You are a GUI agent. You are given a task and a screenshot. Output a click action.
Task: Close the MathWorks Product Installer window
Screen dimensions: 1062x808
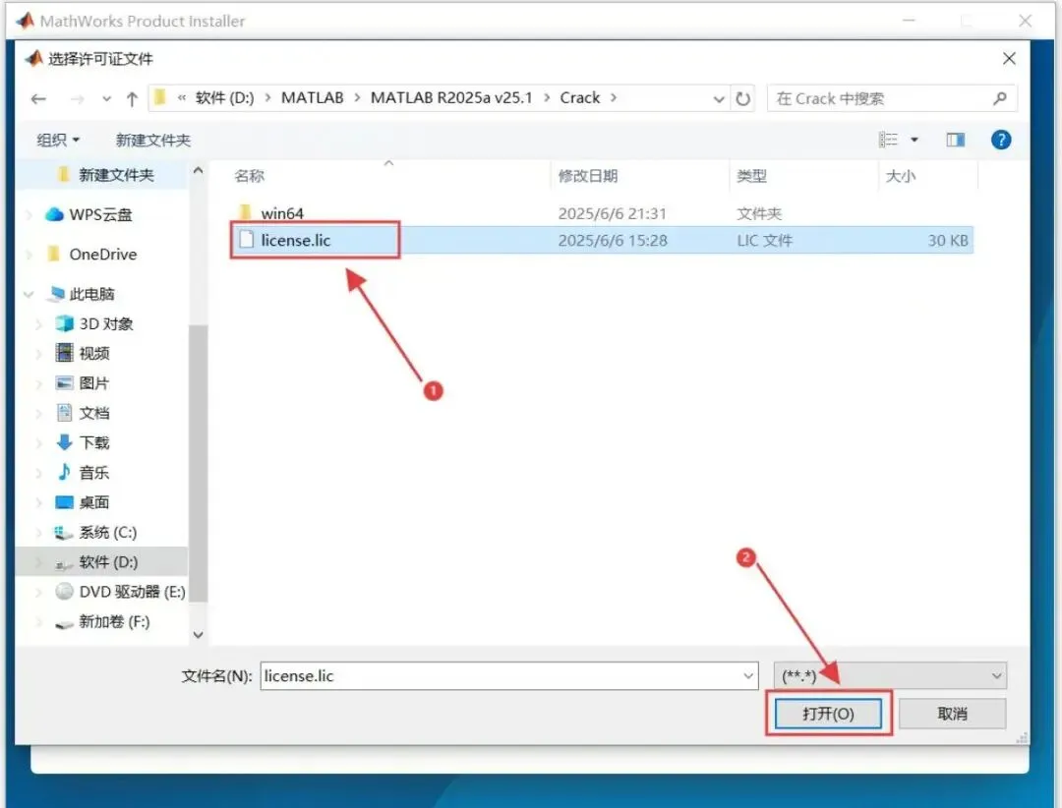pos(1025,21)
